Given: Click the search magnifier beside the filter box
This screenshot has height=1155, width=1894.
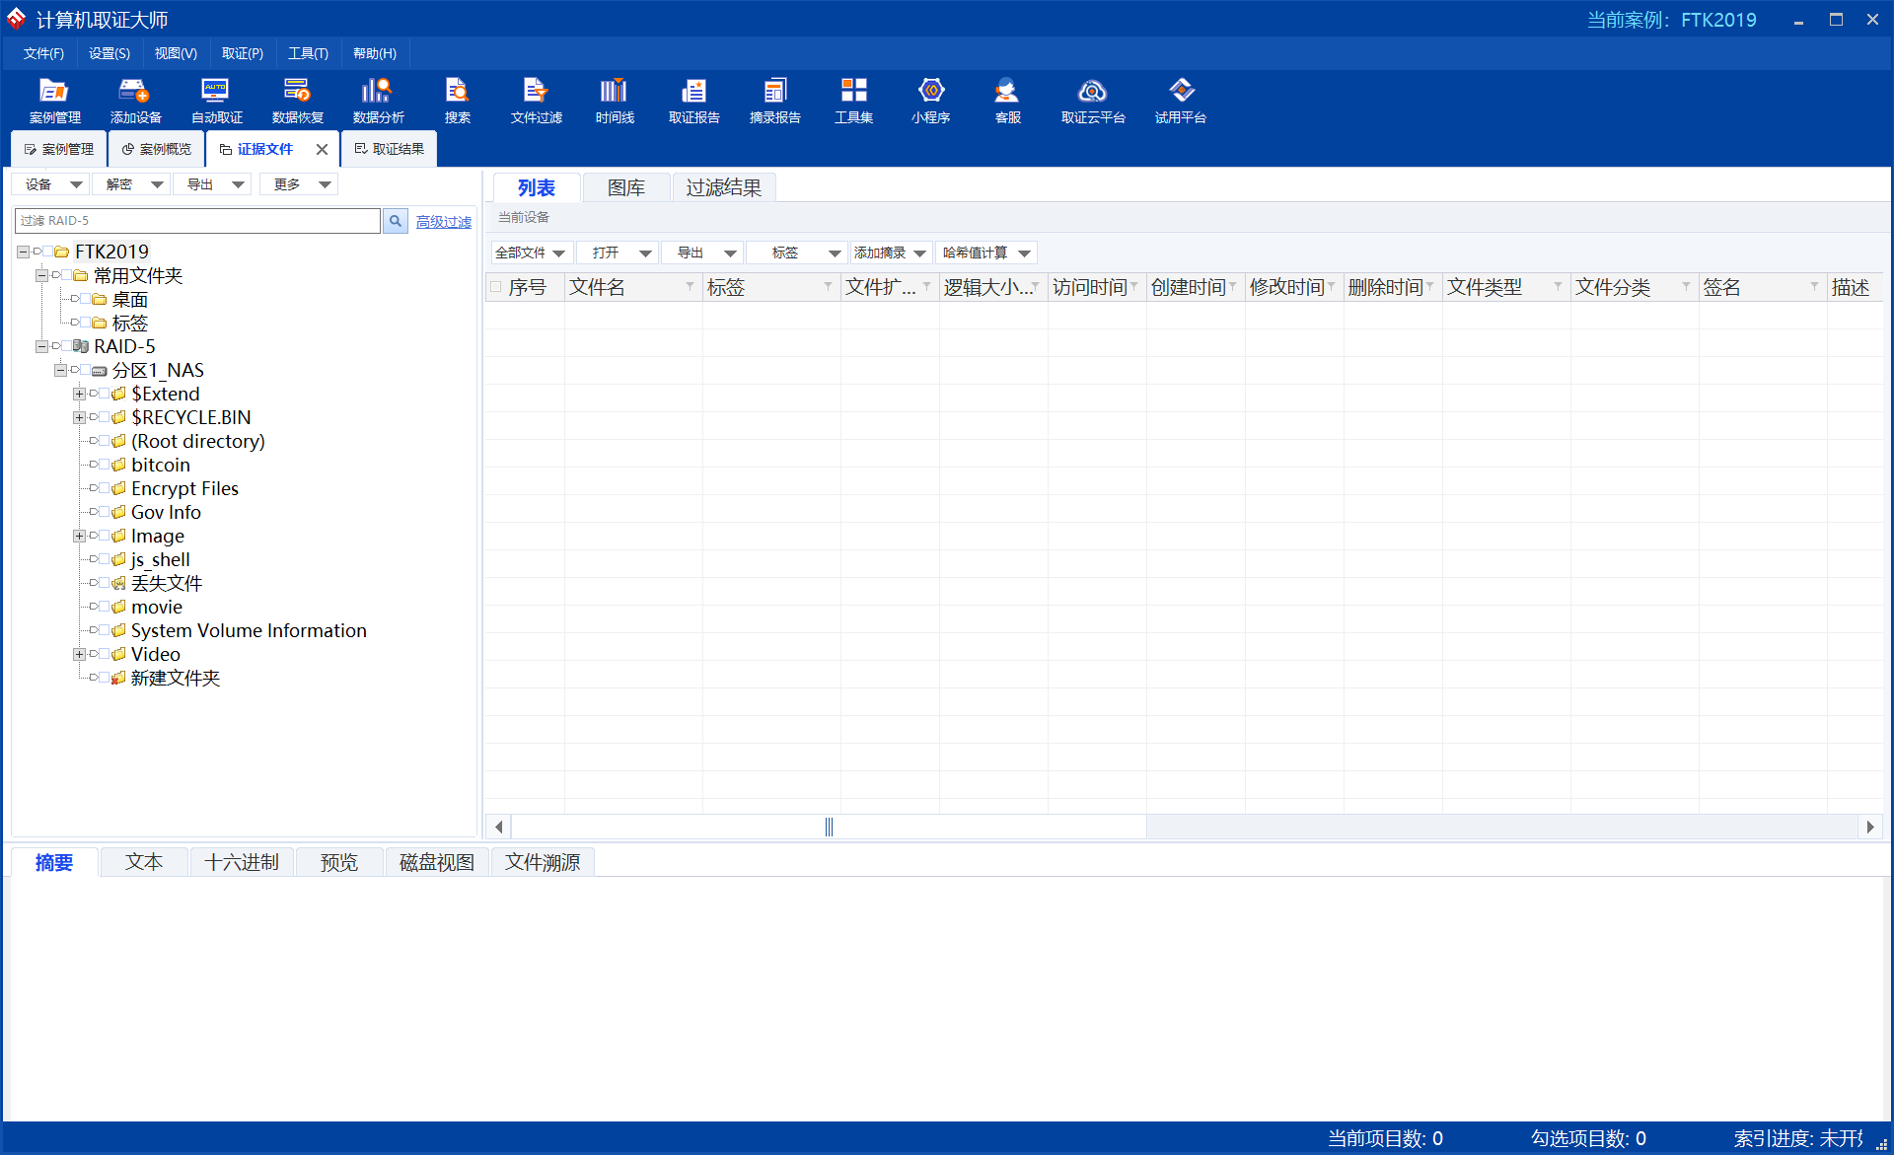Looking at the screenshot, I should click(396, 221).
